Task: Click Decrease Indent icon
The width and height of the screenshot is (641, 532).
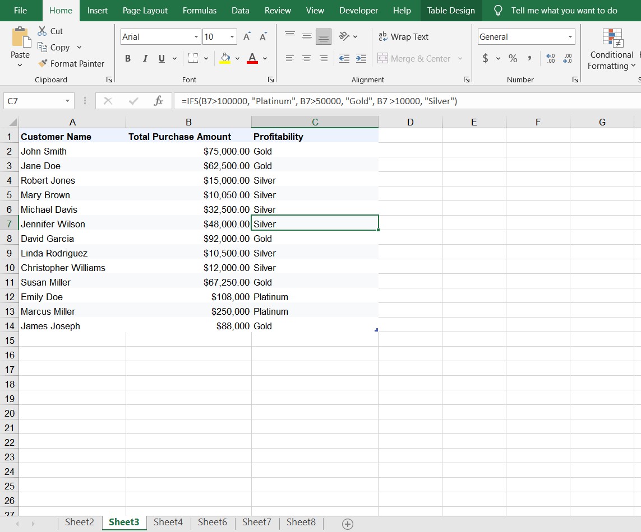Action: 344,58
